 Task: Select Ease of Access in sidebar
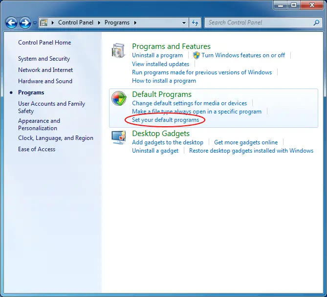[x=37, y=149]
